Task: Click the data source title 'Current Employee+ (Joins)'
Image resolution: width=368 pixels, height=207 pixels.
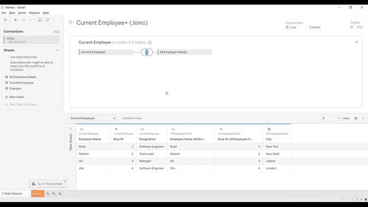Action: (x=112, y=23)
